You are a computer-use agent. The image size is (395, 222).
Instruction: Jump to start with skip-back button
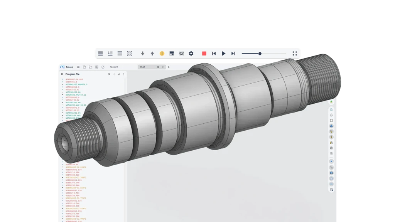coord(214,54)
